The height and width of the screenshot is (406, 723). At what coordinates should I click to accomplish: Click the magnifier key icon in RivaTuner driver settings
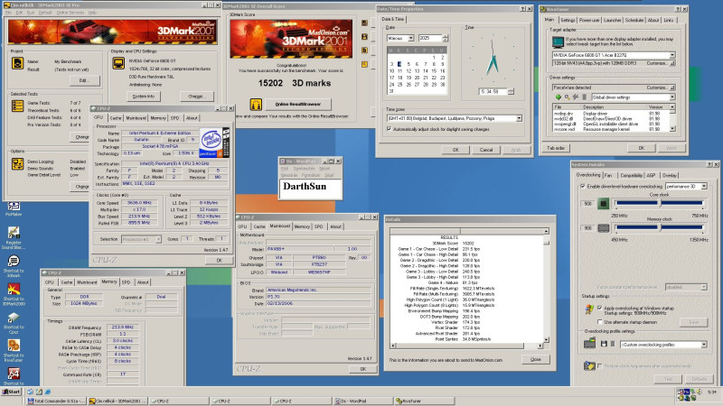click(x=567, y=97)
